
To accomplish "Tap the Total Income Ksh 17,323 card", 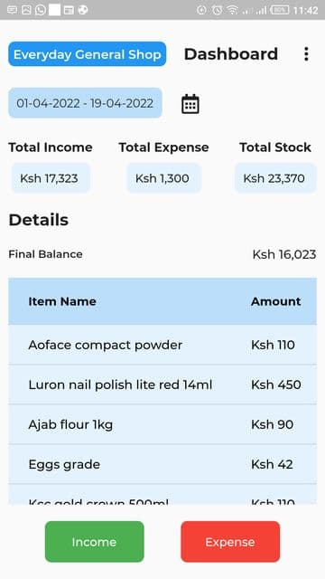I will click(51, 178).
